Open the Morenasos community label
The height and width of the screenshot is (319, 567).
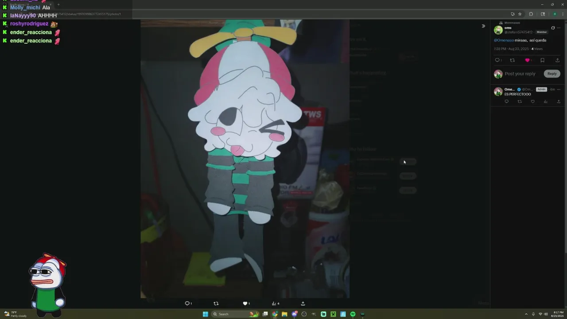click(x=512, y=23)
